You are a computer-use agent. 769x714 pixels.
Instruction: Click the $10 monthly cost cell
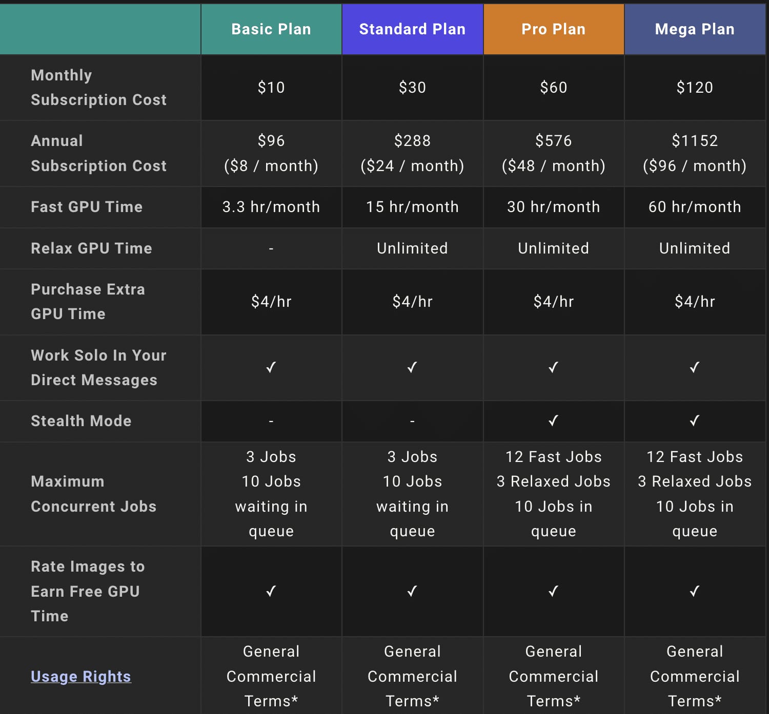pos(271,88)
